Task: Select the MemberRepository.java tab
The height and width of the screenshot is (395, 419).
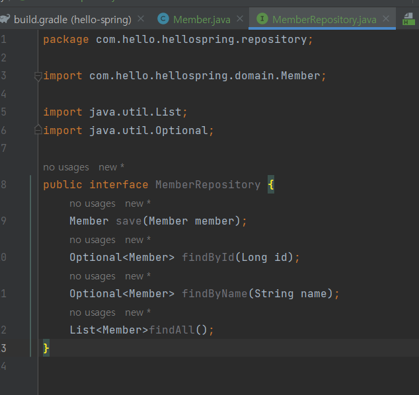Action: click(x=324, y=20)
